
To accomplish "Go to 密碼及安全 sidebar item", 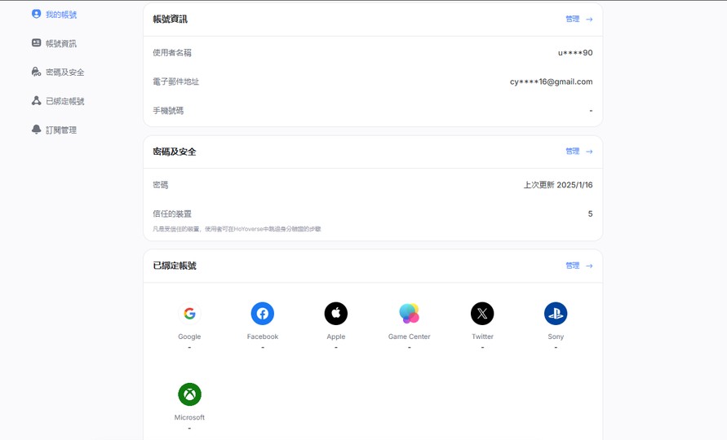I will [x=64, y=73].
